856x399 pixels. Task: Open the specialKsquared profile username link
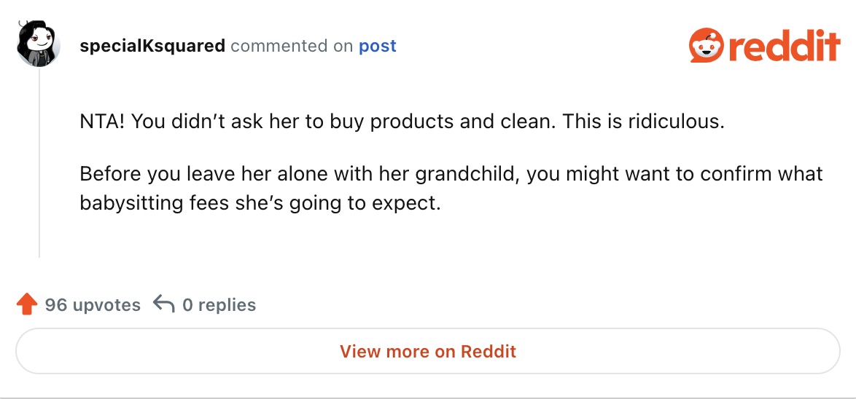pos(152,46)
